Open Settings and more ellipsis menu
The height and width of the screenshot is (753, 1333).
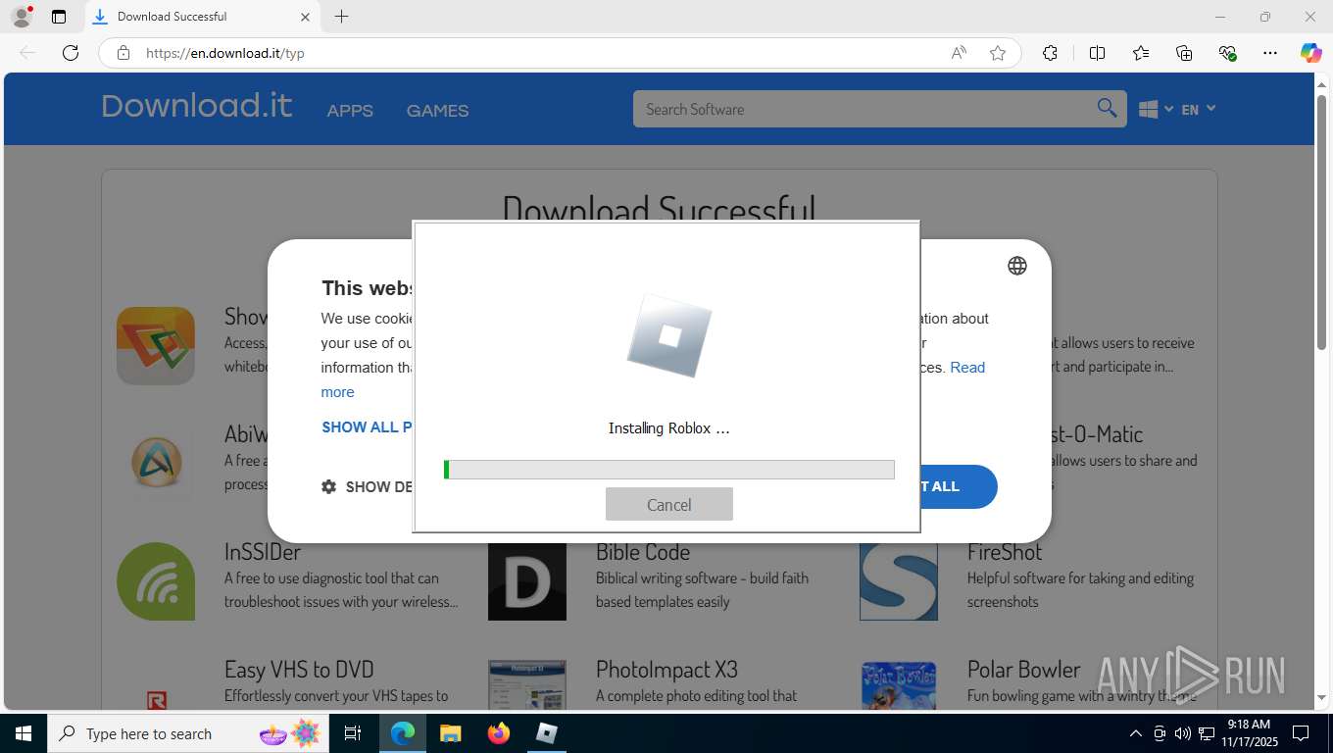(1270, 53)
